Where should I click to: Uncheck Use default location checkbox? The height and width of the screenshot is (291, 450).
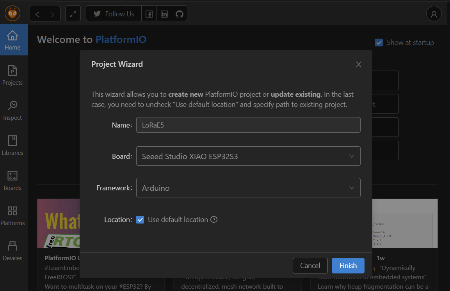pyautogui.click(x=140, y=220)
